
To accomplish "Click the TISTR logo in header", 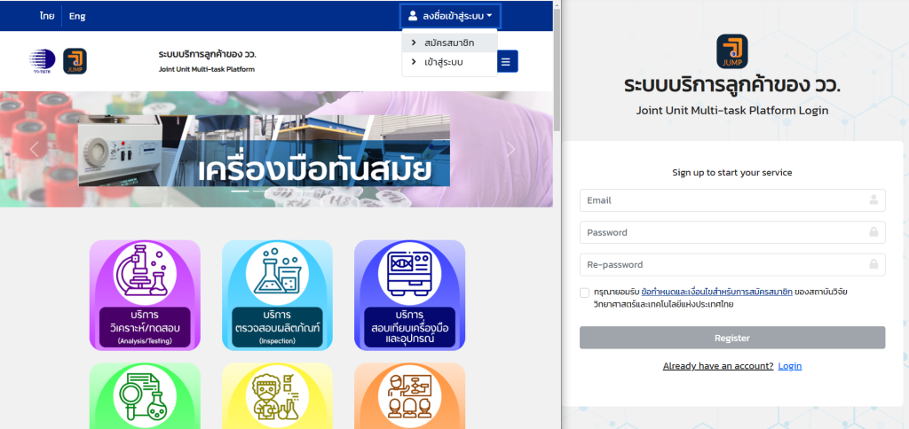I will (x=43, y=60).
